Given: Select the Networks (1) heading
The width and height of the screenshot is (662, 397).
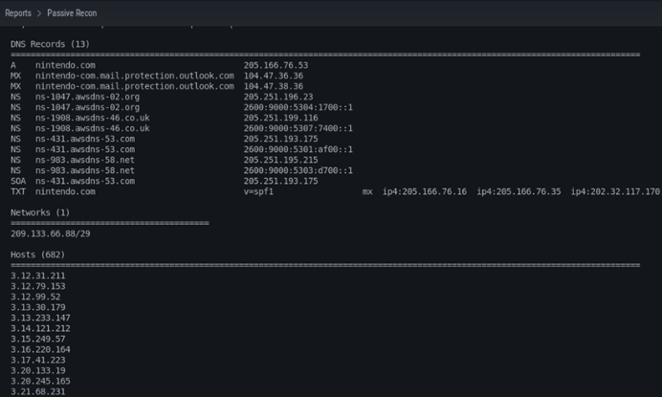Looking at the screenshot, I should coord(40,212).
